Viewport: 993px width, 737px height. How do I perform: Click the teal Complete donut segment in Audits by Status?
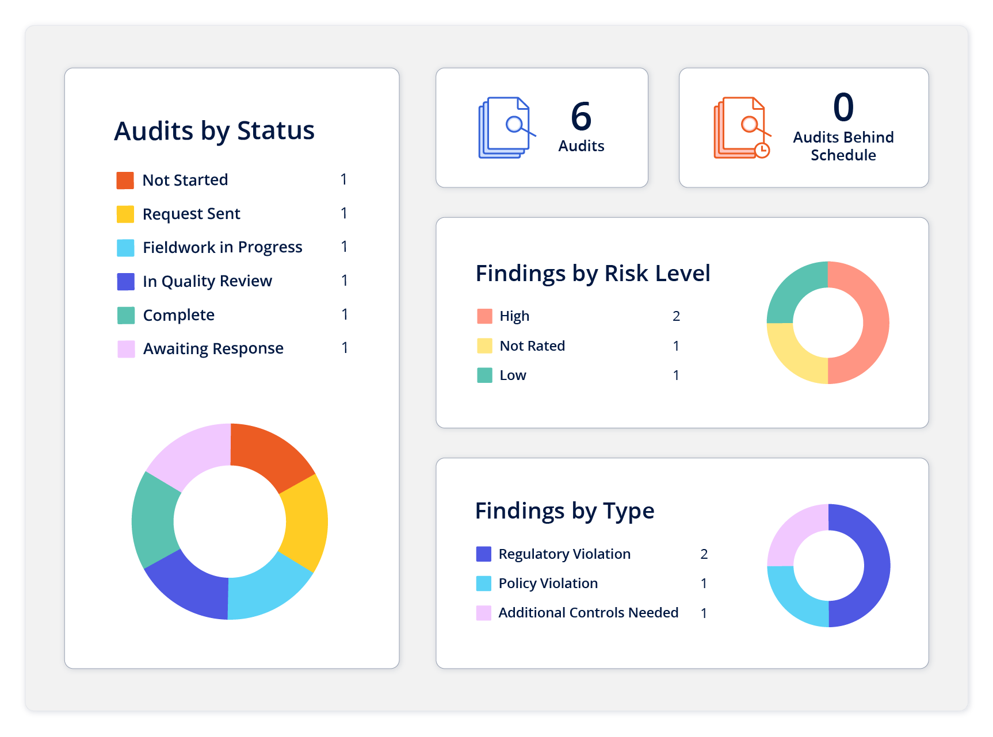coord(153,521)
